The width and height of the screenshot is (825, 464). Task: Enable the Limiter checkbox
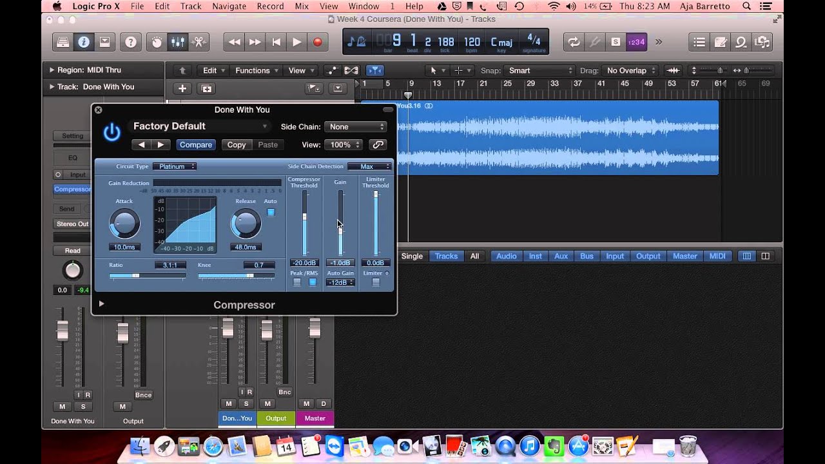376,282
